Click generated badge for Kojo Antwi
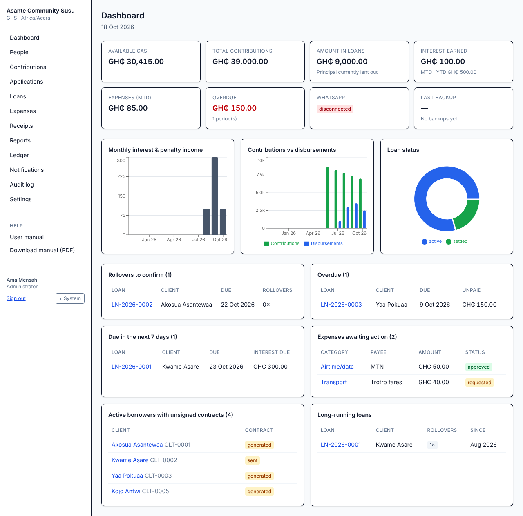The image size is (523, 516). (x=259, y=492)
